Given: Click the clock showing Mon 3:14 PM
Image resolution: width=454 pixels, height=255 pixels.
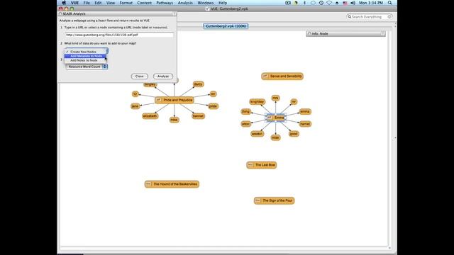Looking at the screenshot, I should click(371, 3).
